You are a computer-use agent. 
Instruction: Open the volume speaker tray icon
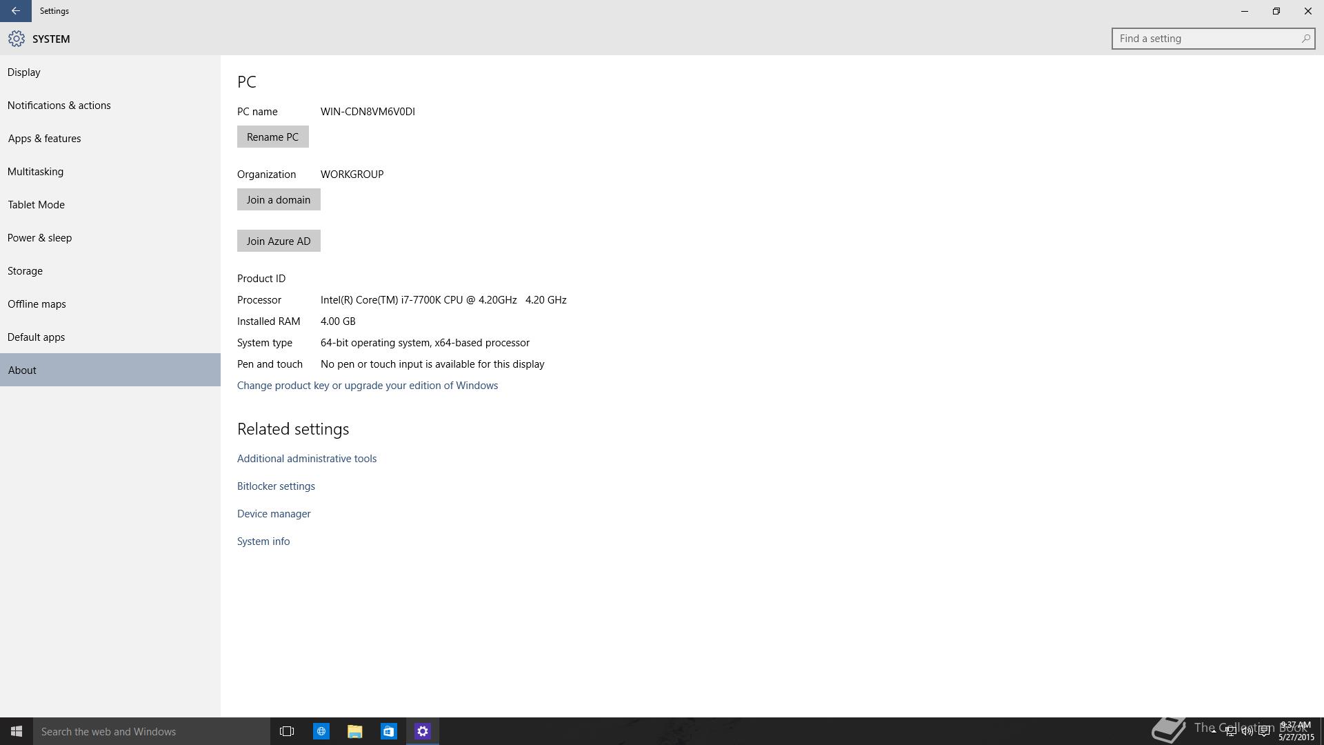pos(1247,731)
